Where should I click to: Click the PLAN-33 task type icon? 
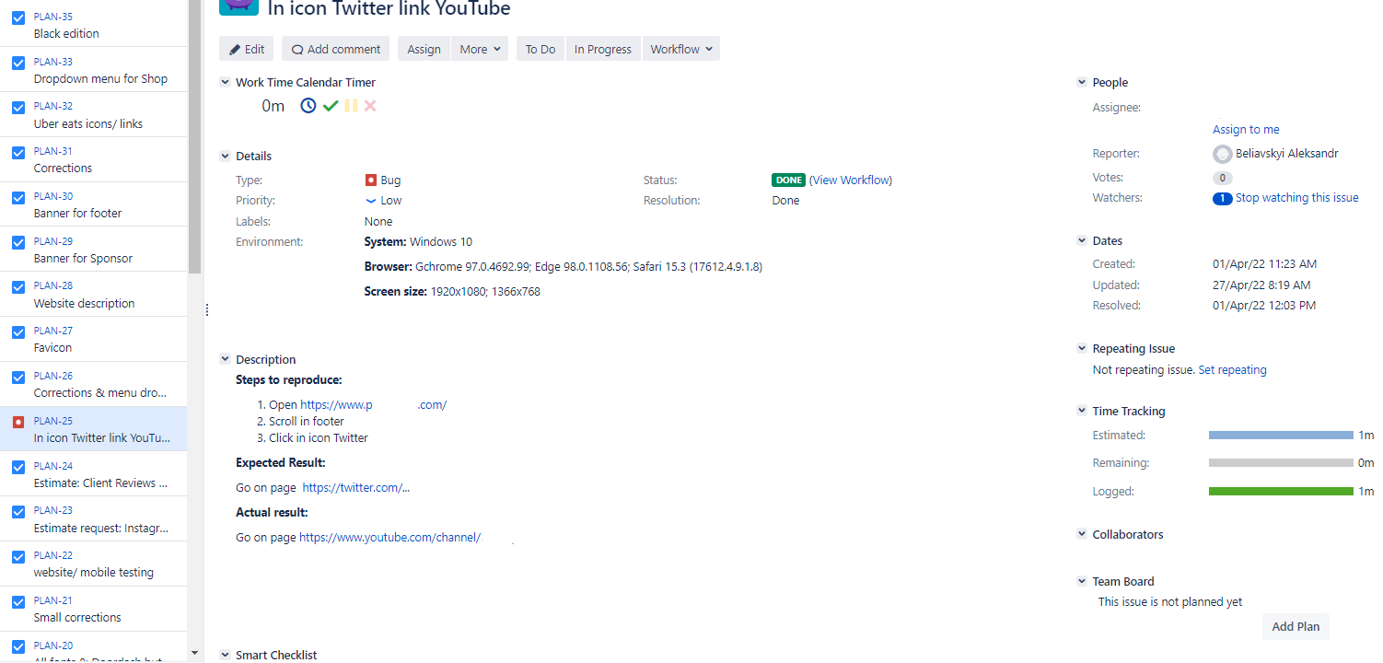tap(18, 63)
